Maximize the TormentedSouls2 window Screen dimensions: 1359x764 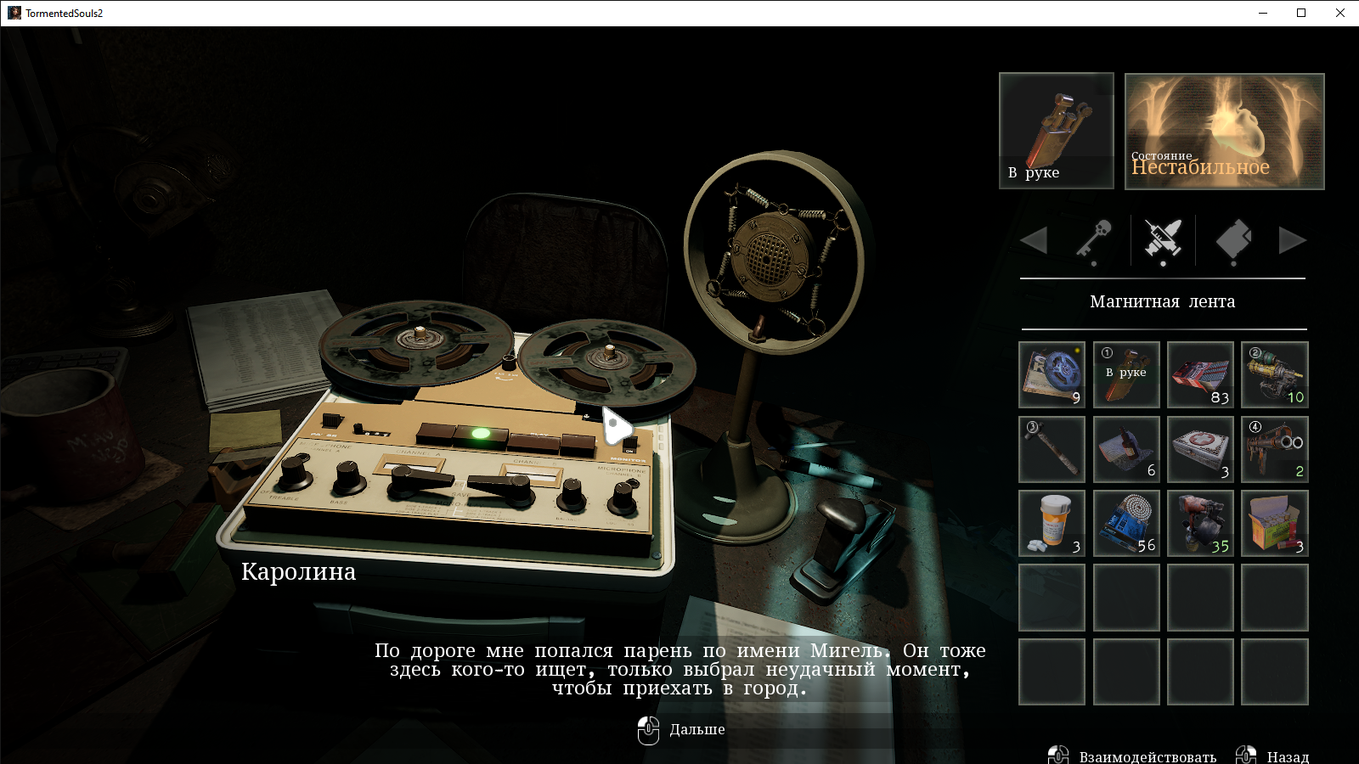(1301, 13)
